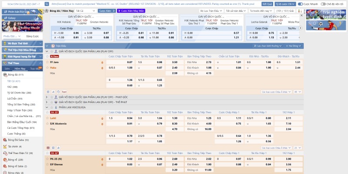Click the Bóng rổ basketball icon in the sidebar

[x=4, y=160]
